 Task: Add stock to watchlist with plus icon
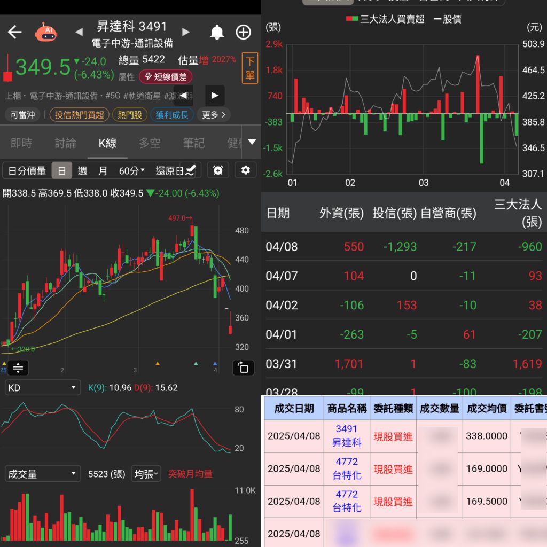click(244, 32)
